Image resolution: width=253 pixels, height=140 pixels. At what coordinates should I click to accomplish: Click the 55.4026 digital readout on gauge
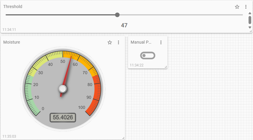coord(63,117)
